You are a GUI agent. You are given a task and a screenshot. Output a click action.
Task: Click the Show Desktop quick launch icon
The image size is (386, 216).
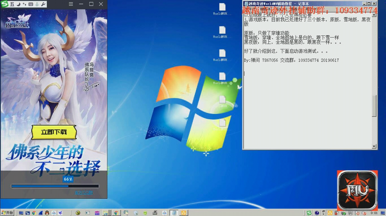pos(21,213)
